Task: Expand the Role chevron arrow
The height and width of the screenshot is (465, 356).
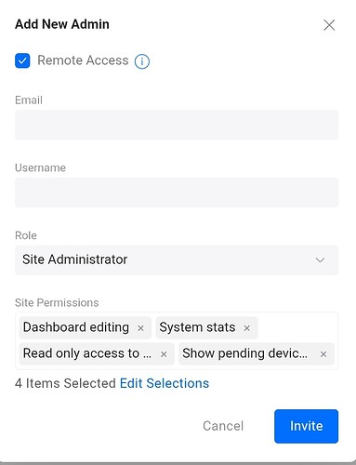Action: (x=320, y=259)
